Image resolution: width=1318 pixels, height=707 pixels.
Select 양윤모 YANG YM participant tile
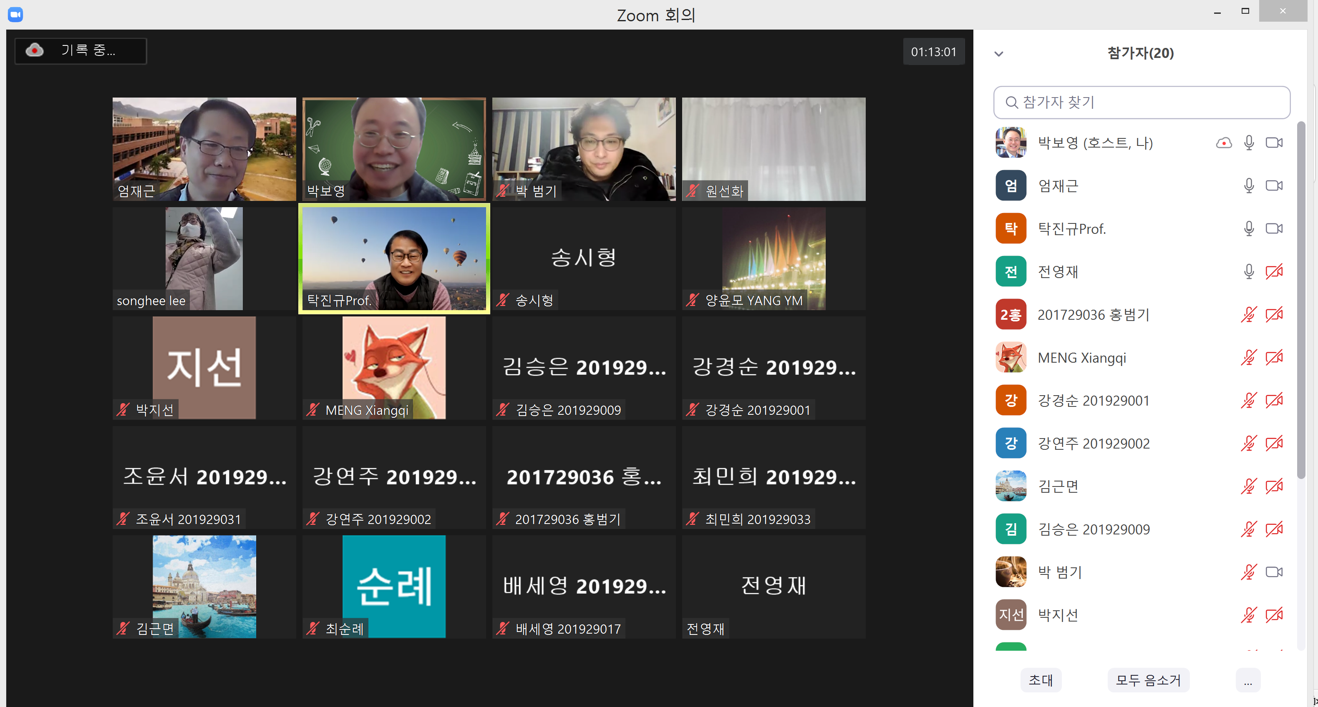coord(774,258)
